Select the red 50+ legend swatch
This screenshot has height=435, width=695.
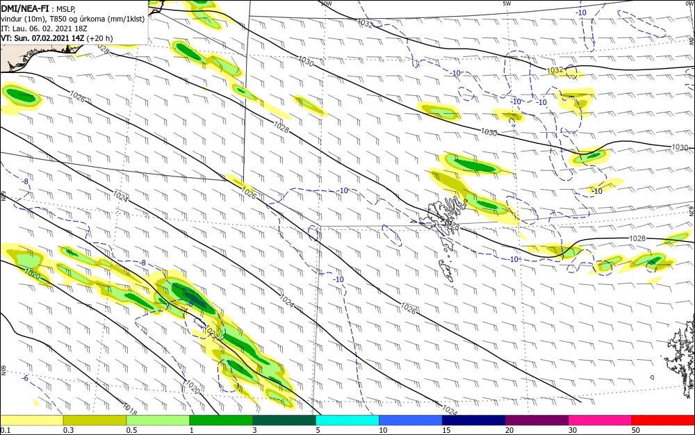pyautogui.click(x=663, y=420)
